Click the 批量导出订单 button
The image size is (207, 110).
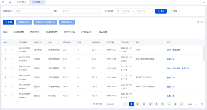(x=24, y=22)
